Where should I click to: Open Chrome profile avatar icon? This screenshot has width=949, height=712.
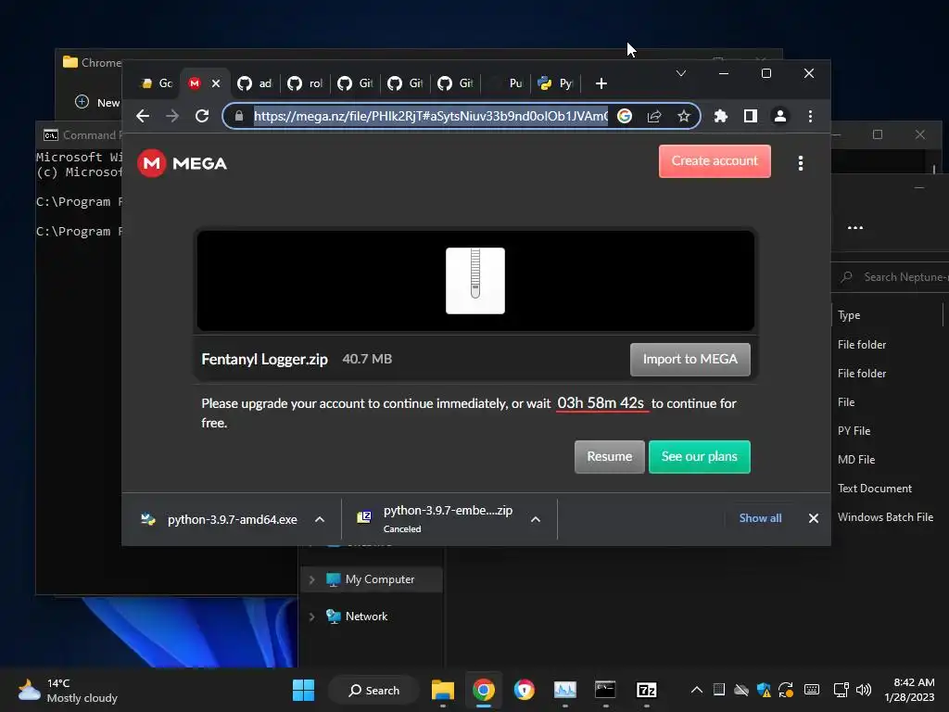(780, 116)
